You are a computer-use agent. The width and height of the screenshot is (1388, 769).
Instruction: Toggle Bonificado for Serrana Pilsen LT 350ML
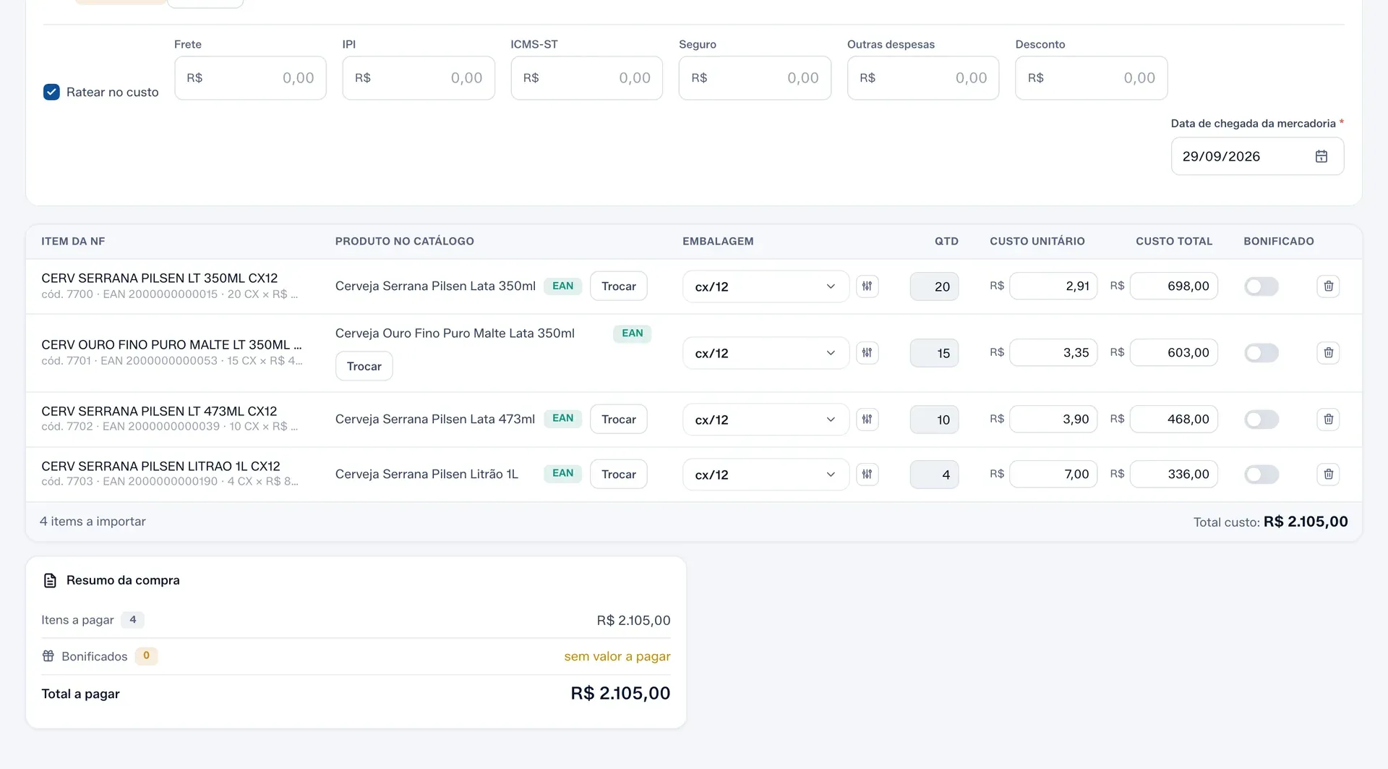pyautogui.click(x=1261, y=286)
